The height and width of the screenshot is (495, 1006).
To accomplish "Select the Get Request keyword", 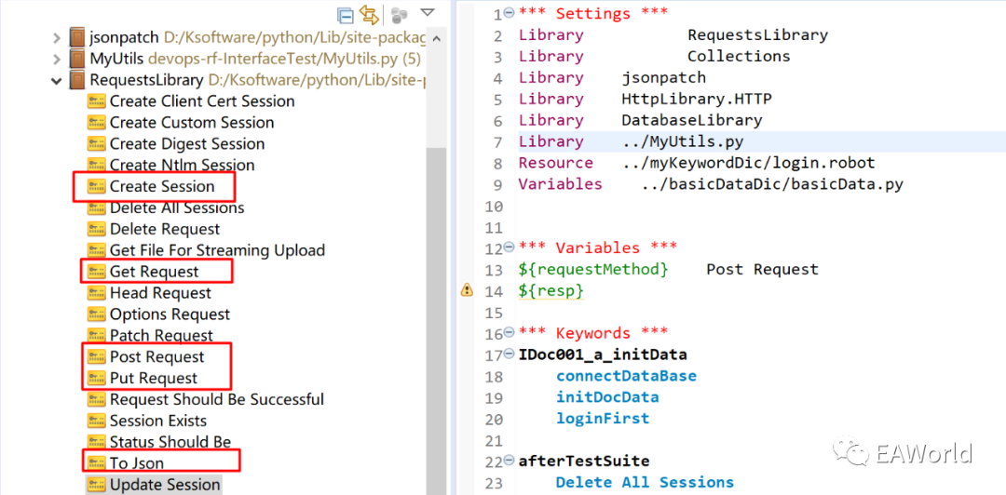I will [154, 272].
